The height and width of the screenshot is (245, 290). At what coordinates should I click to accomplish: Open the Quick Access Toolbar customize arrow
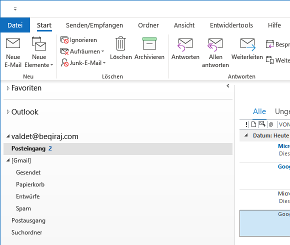[15, 9]
